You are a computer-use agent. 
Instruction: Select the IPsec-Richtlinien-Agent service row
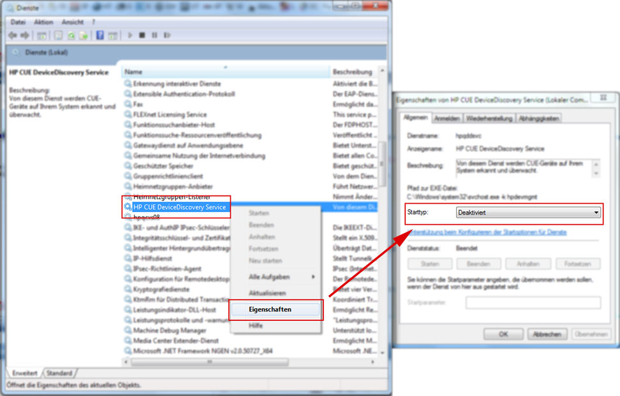click(176, 268)
